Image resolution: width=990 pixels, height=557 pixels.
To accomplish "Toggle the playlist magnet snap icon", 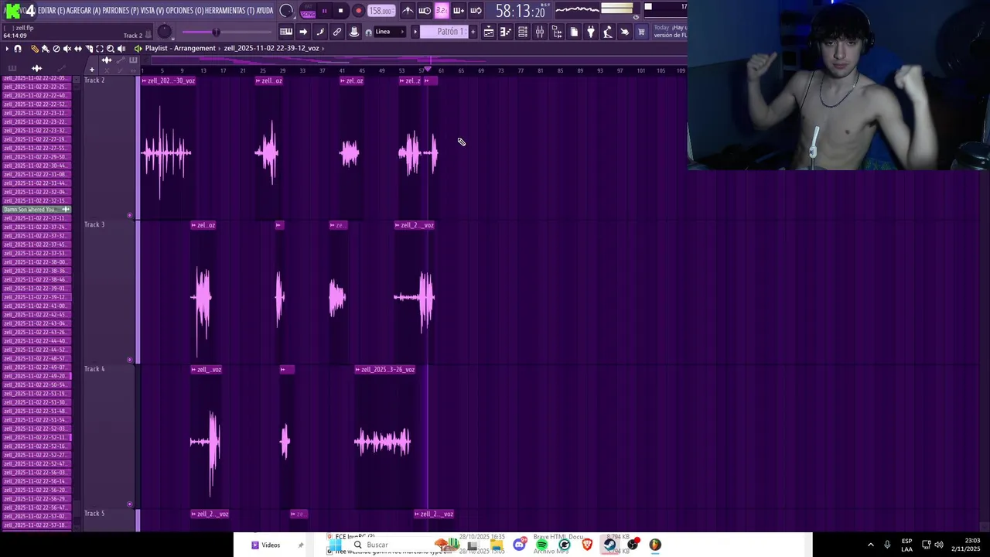I will click(18, 49).
